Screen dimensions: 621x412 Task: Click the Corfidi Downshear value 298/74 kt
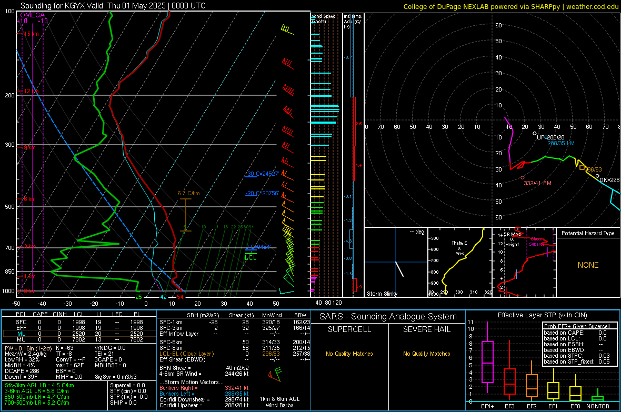(x=237, y=399)
